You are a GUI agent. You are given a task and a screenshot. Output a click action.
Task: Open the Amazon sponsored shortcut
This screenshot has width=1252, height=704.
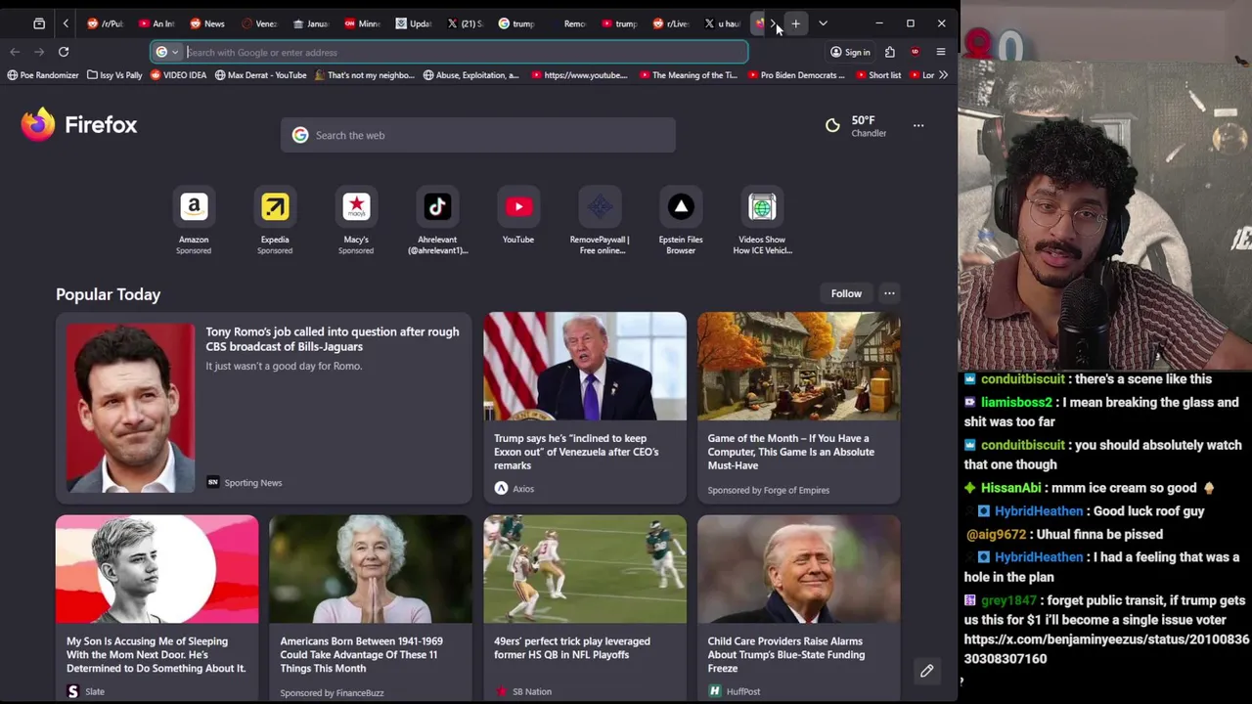point(194,222)
